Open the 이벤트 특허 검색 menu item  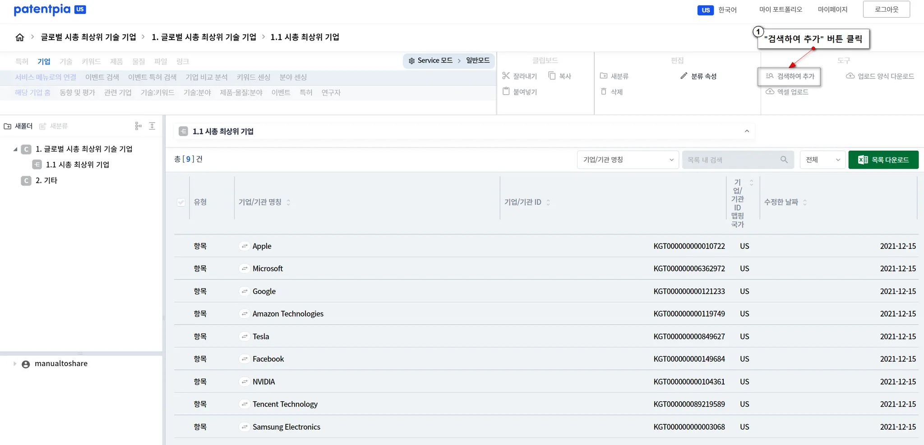point(152,77)
